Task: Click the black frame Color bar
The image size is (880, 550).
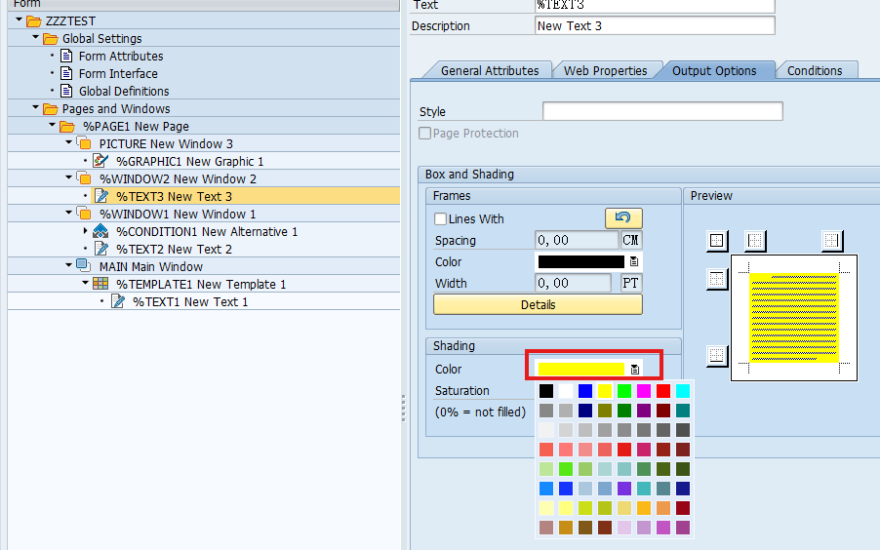Action: tap(580, 261)
